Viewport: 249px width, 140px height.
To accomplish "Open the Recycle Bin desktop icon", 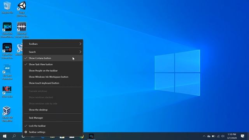I will tap(7, 8).
